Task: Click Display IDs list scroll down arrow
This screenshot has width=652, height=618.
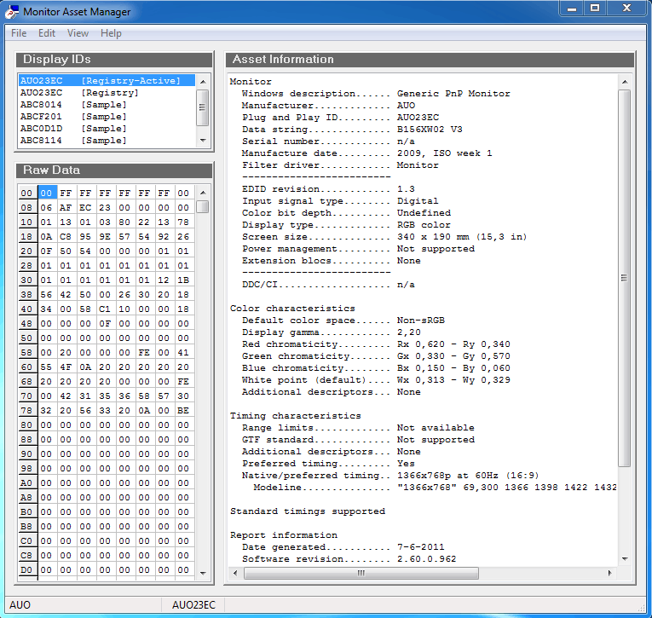Action: click(203, 141)
